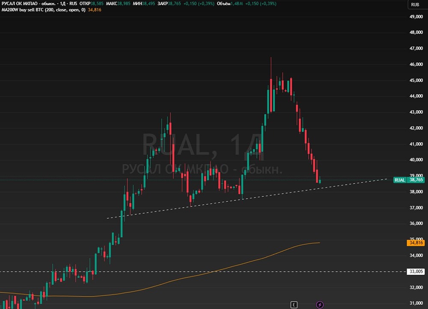Select the rising dashed trendline
Viewport: 428px width, 309px height.
[247, 199]
